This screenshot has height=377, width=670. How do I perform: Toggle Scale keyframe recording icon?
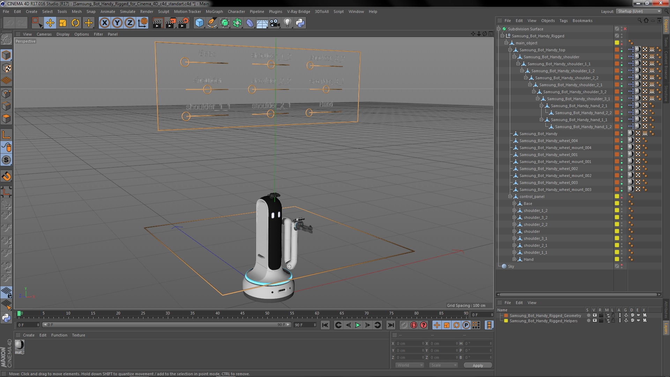coord(447,325)
